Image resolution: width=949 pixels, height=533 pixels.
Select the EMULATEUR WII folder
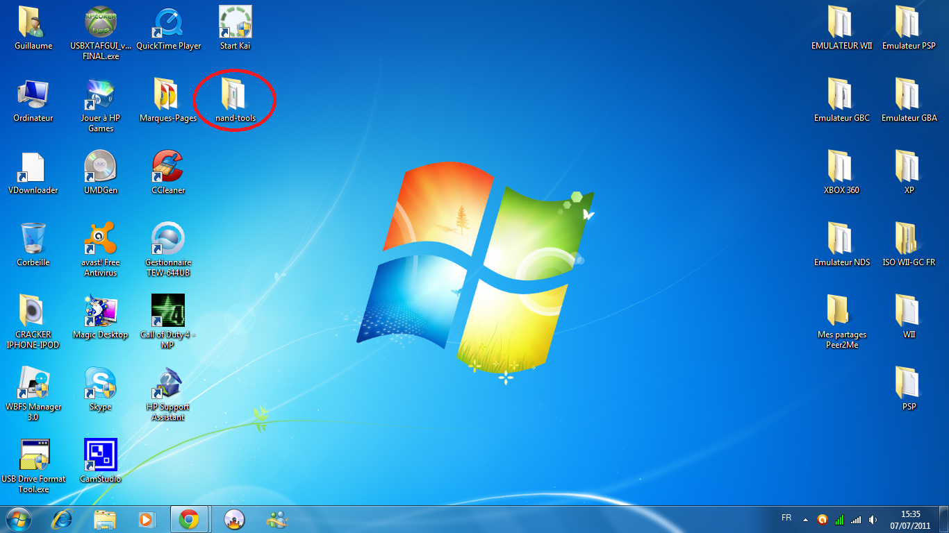click(842, 28)
